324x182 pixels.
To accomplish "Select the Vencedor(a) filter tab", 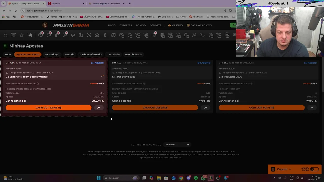I will pos(52,54).
